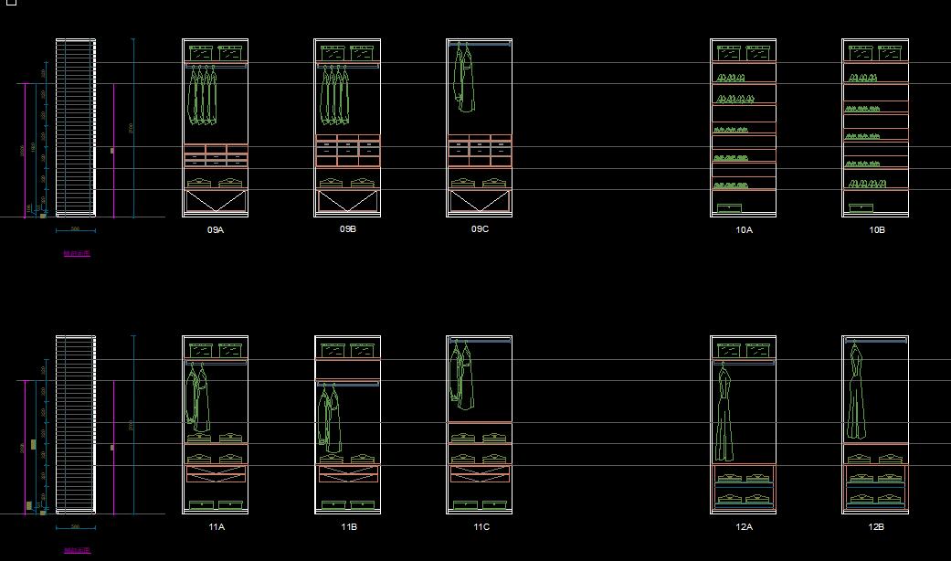Viewport: 951px width, 561px height.
Task: Select the 10B wardrobe label
Action: click(x=877, y=230)
